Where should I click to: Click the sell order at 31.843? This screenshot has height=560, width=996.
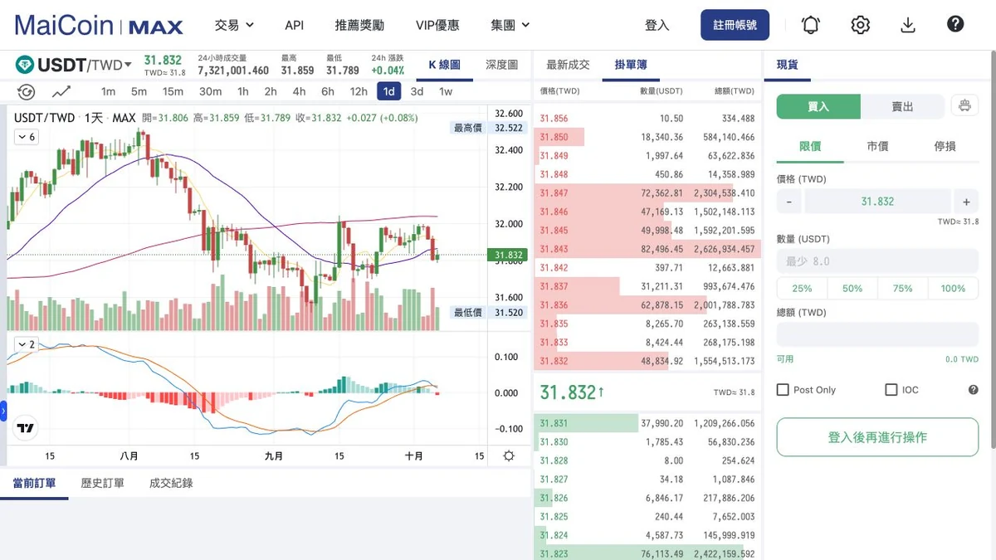pos(647,249)
